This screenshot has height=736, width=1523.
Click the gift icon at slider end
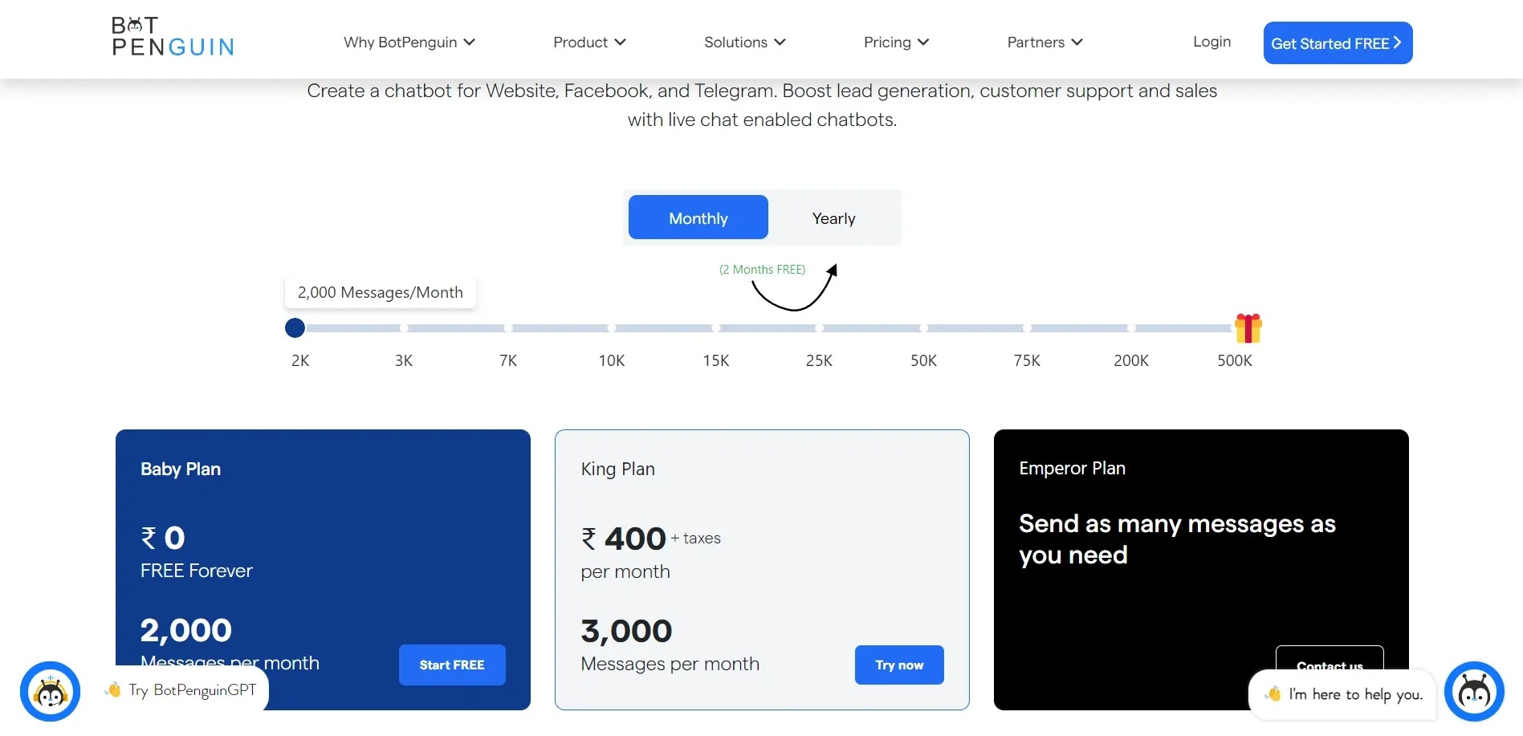[x=1248, y=327]
